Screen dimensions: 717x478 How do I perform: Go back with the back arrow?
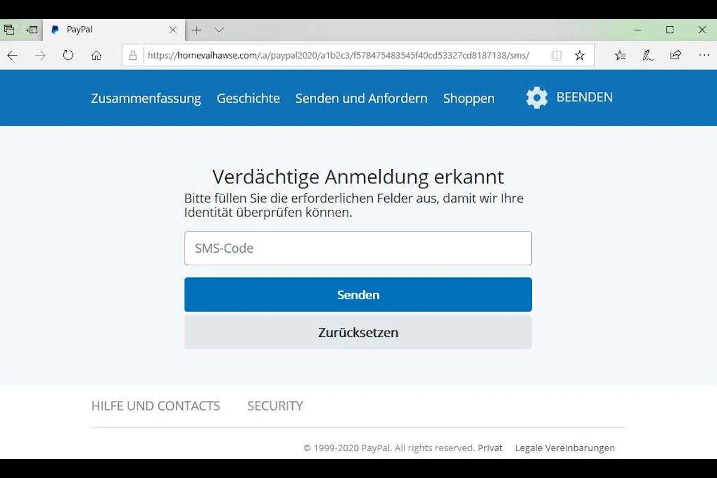(12, 56)
